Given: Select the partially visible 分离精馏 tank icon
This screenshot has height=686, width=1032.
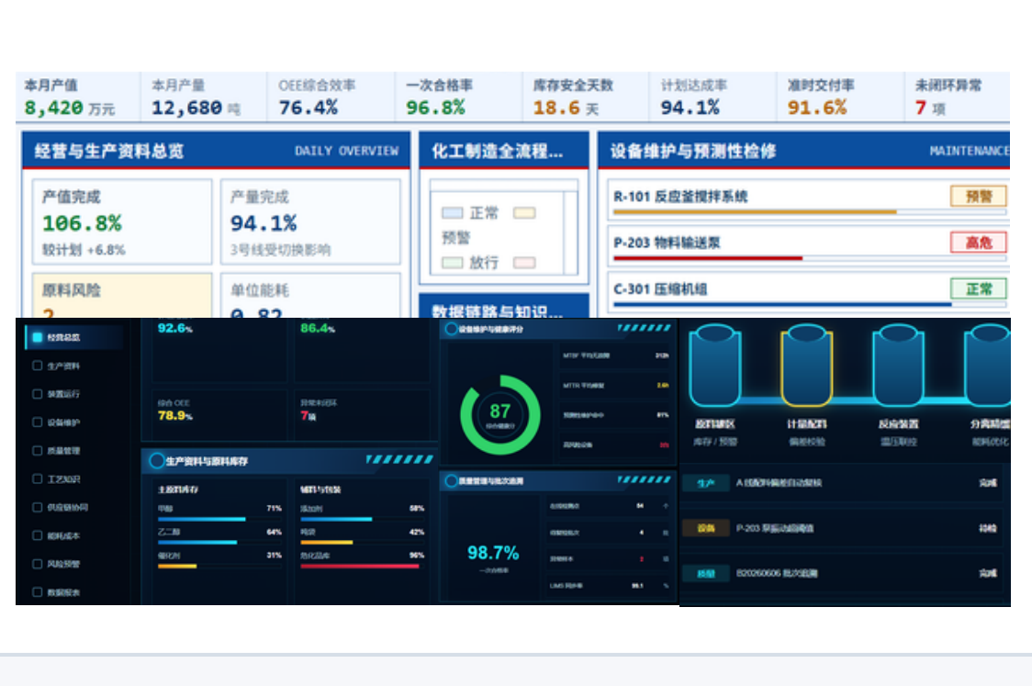Looking at the screenshot, I should pyautogui.click(x=987, y=365).
